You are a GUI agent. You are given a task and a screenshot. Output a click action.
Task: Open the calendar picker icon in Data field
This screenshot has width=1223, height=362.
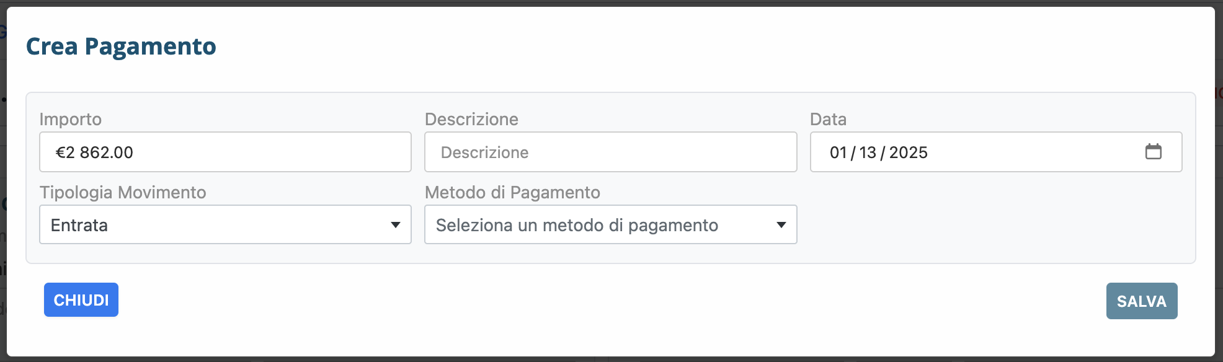tap(1153, 152)
